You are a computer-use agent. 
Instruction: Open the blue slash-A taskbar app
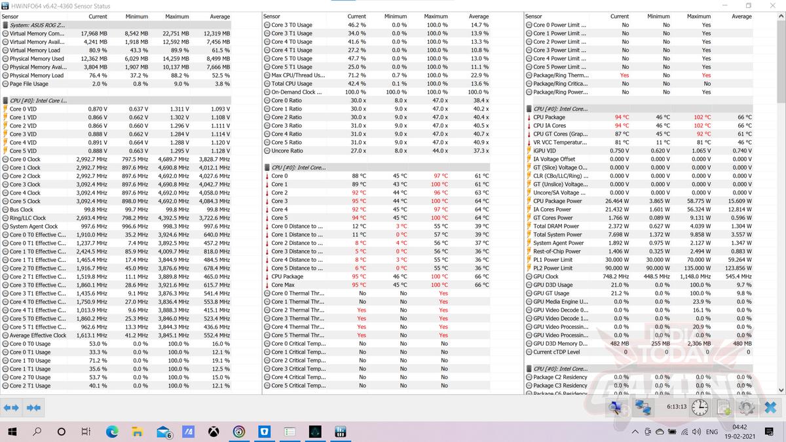[x=188, y=432]
